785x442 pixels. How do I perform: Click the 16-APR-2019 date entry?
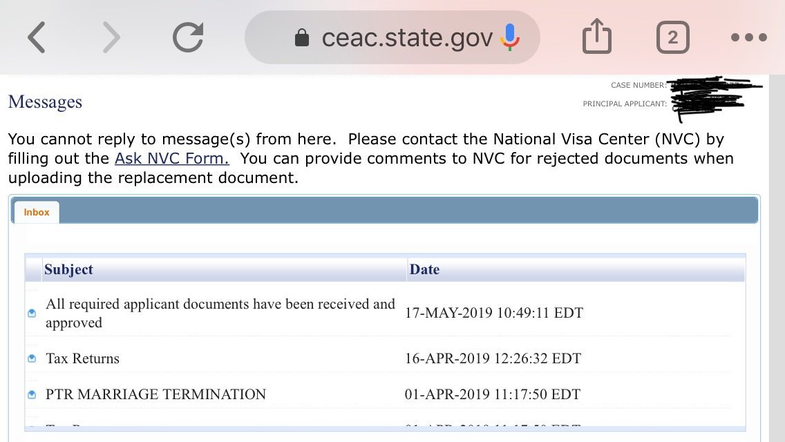point(493,358)
